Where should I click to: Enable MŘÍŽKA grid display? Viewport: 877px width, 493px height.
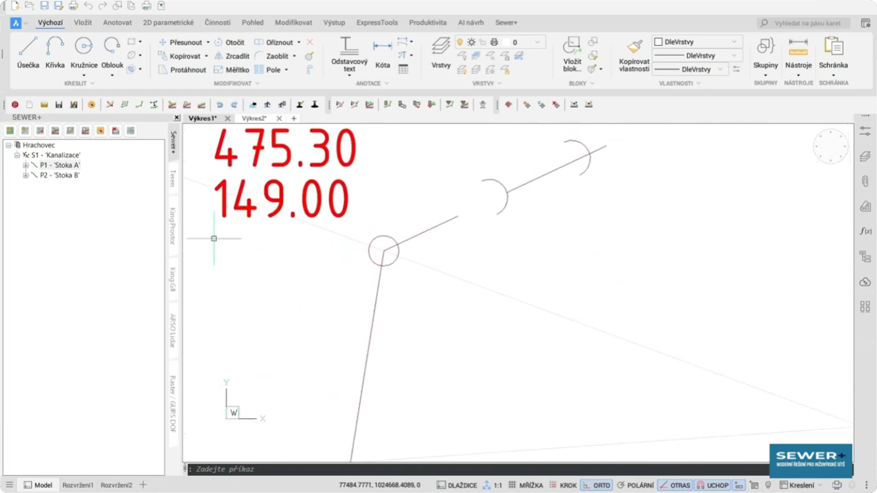(526, 485)
